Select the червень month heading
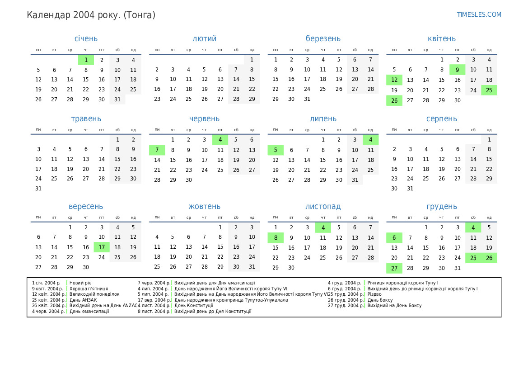Screen dimensions: 528x374 click(x=205, y=118)
